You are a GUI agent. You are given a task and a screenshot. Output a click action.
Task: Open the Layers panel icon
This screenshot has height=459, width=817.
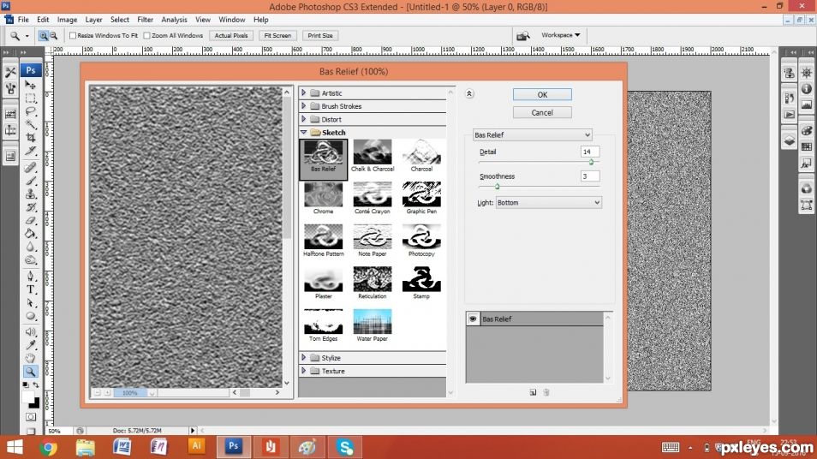point(790,140)
